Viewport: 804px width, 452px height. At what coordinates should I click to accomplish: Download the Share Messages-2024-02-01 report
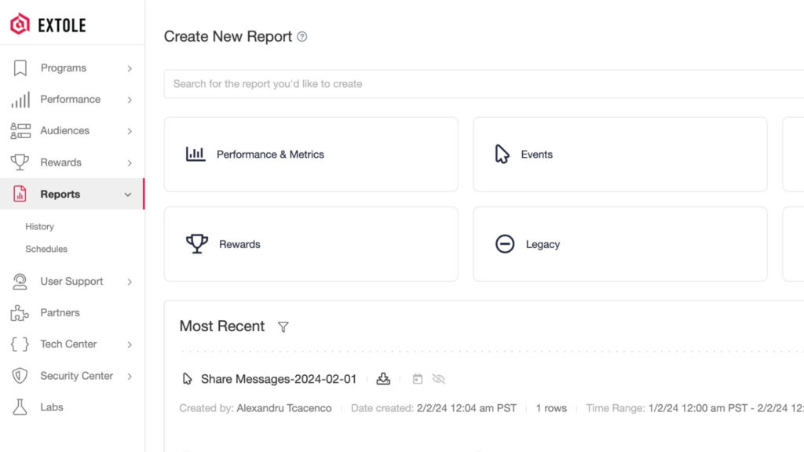coord(383,379)
